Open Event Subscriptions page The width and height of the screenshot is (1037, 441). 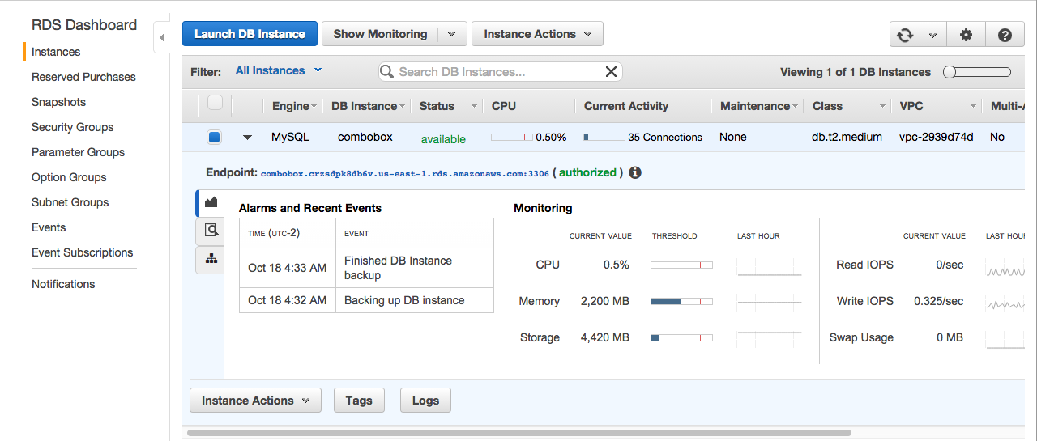[82, 252]
